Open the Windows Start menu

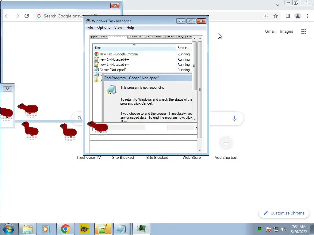pos(8,229)
